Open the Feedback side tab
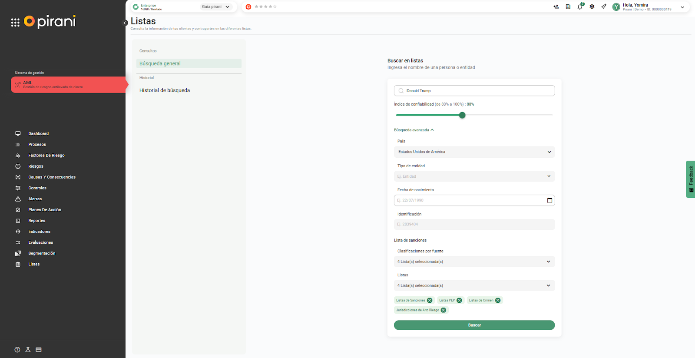The height and width of the screenshot is (358, 695). pos(690,179)
